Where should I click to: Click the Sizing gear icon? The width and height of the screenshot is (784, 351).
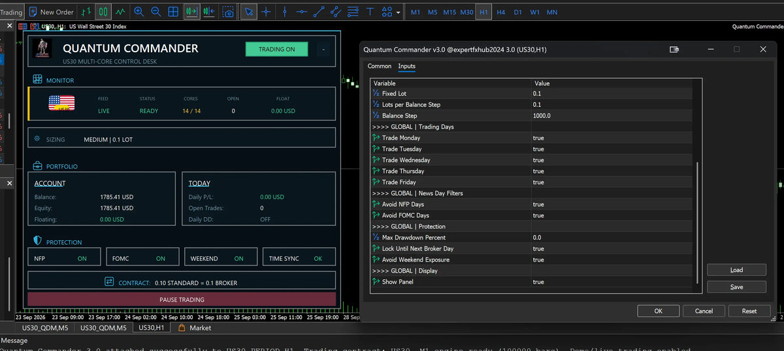click(37, 139)
